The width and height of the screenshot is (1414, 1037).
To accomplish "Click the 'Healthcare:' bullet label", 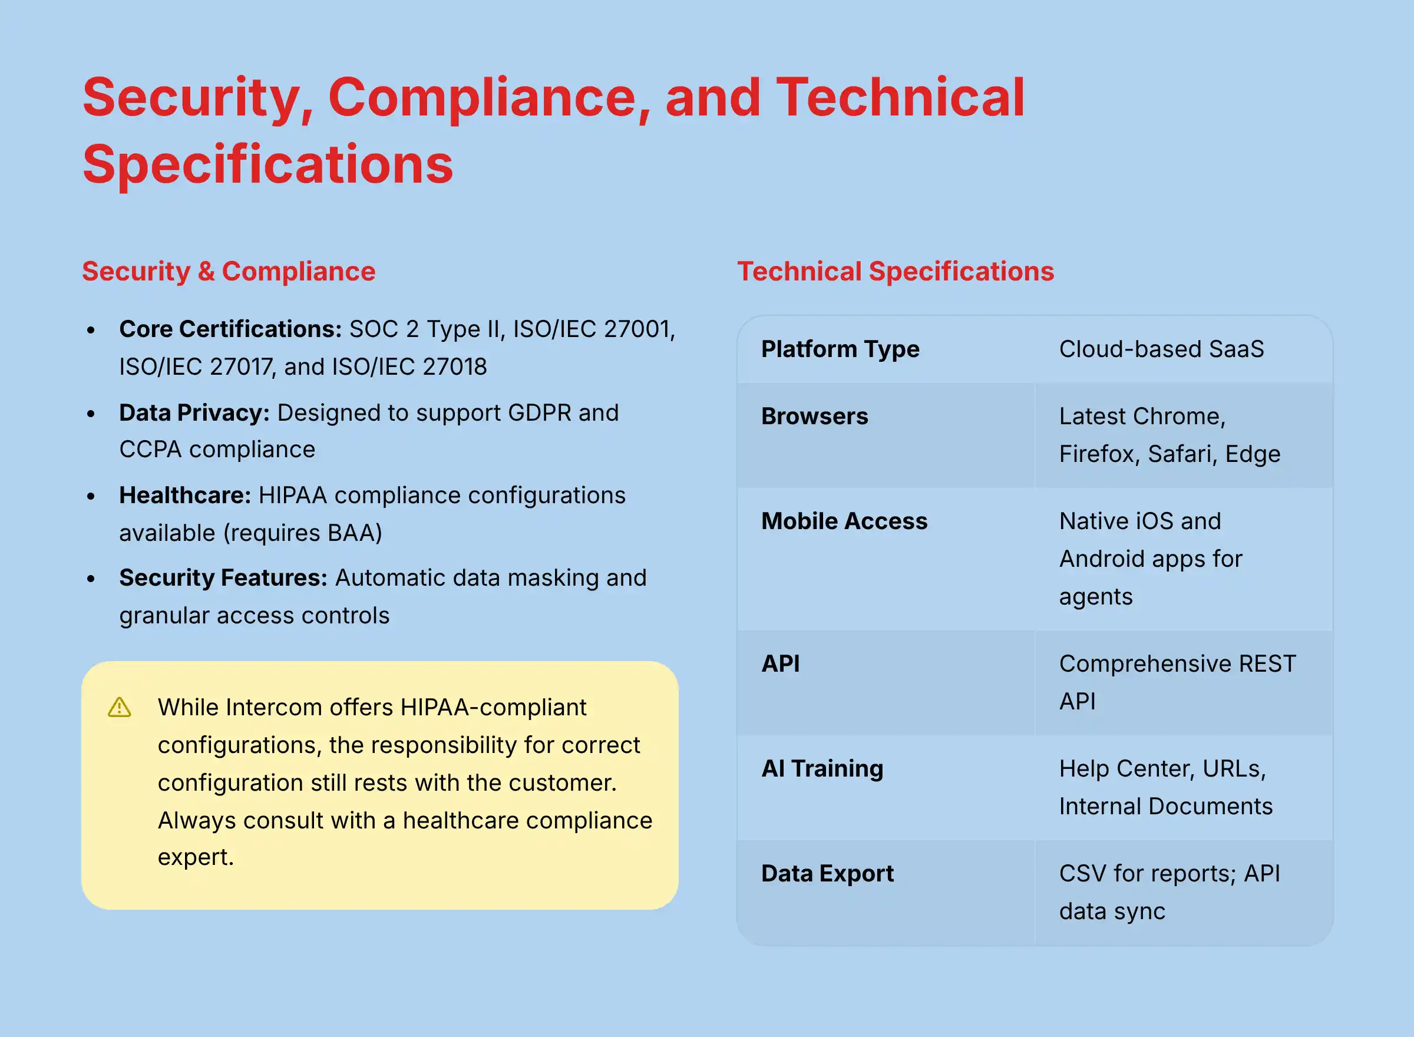I will tap(185, 496).
